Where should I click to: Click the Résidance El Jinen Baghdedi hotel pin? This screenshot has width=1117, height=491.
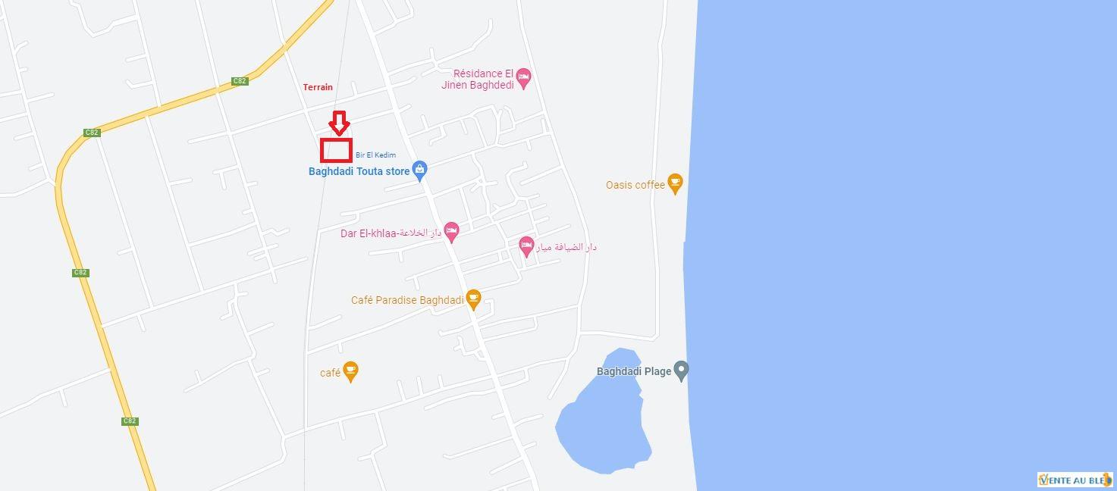click(x=523, y=77)
